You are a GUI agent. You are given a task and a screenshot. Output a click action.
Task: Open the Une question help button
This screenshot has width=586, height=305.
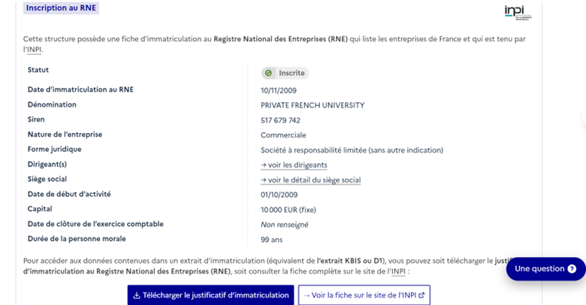pyautogui.click(x=545, y=269)
